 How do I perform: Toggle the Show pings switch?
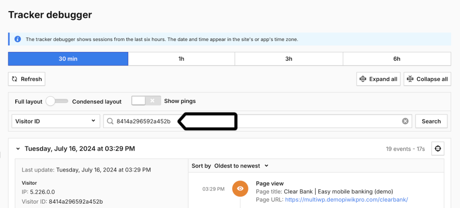(x=146, y=101)
